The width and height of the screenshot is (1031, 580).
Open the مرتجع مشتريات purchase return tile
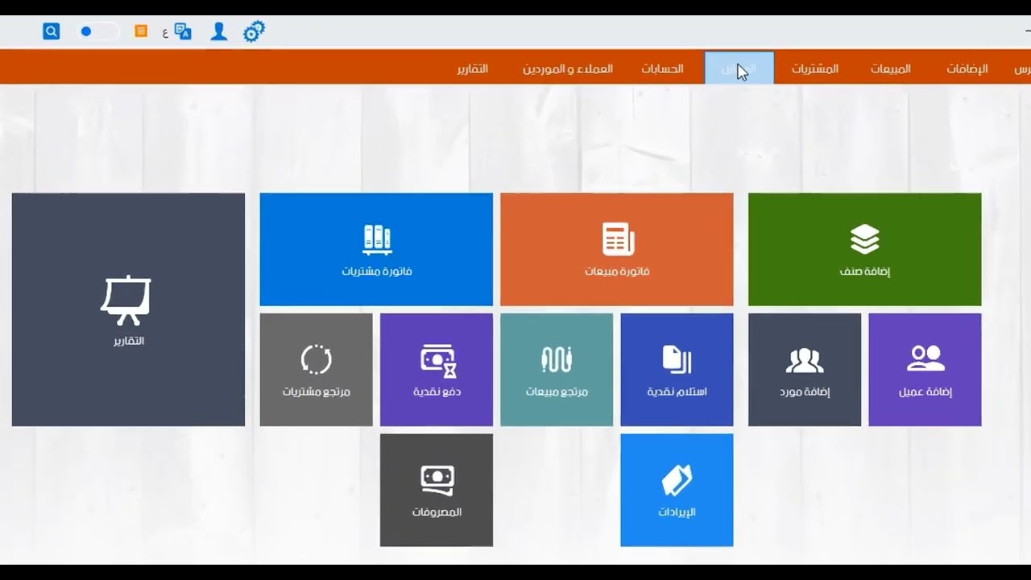tap(317, 370)
